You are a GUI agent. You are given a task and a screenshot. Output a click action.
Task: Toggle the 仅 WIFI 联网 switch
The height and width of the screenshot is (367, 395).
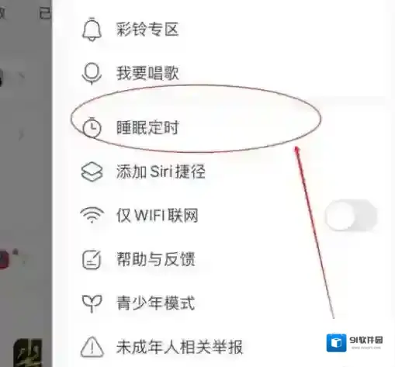[351, 215]
